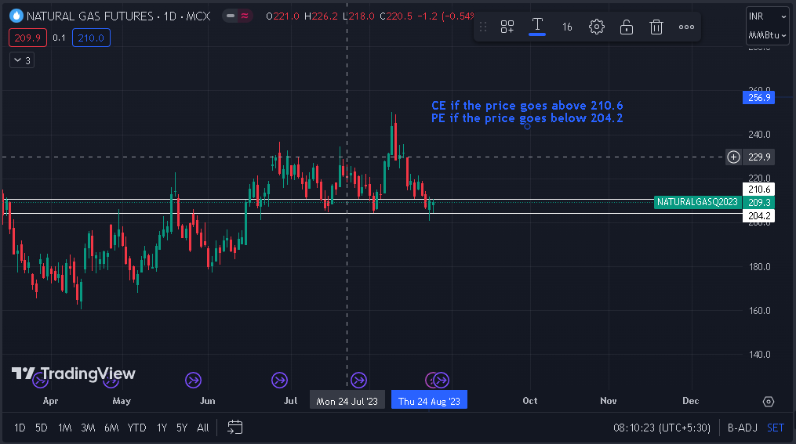Screen dimensions: 796x444
Task: Click the blue 256.9 price label
Action: (x=759, y=97)
